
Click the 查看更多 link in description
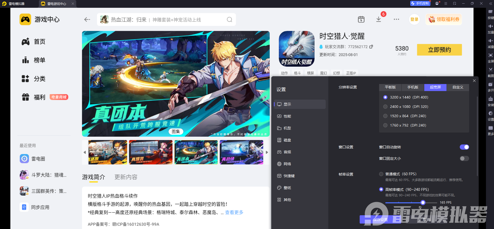234,212
